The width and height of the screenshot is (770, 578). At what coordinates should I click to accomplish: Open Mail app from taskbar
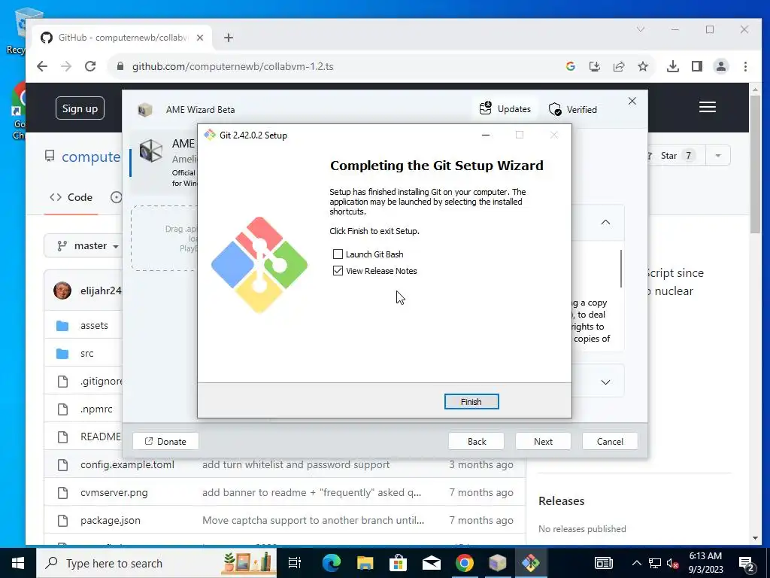(432, 563)
